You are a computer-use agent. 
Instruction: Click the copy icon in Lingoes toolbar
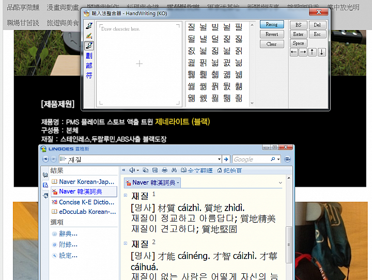coord(145,170)
